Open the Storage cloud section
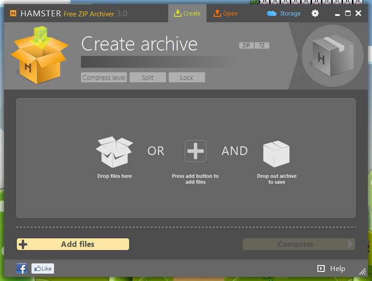 click(x=283, y=13)
